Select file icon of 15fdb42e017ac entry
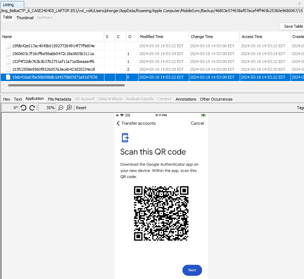 tap(8, 46)
